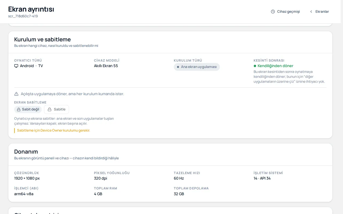Click the Ekran ayrıntısı page title

pyautogui.click(x=31, y=9)
